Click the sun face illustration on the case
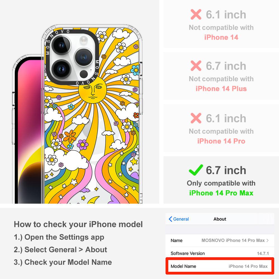Viewport: 279px width, 279px height. coord(93,90)
